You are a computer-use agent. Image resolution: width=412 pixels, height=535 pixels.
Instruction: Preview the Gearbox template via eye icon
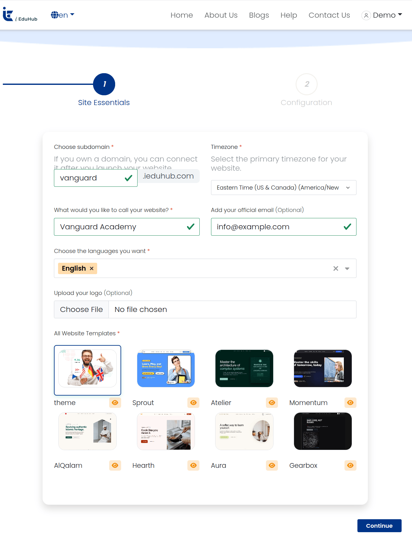point(350,465)
